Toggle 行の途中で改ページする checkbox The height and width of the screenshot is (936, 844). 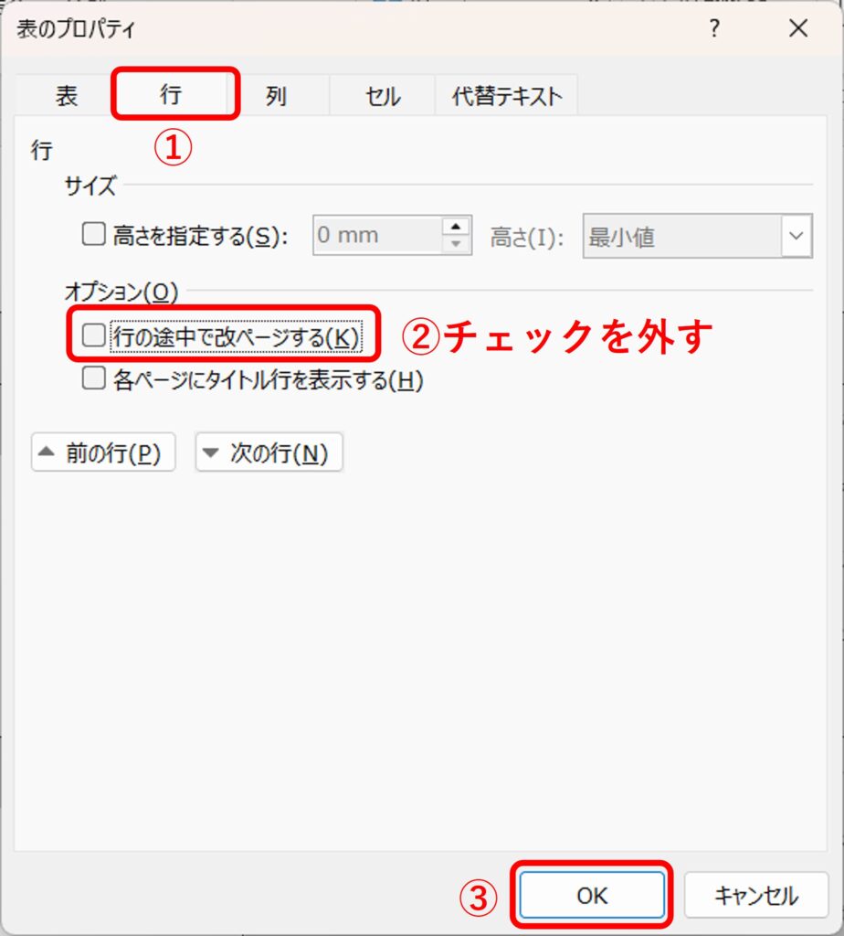coord(94,336)
